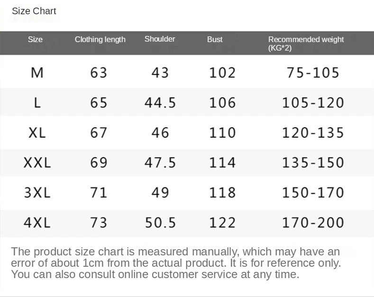This screenshot has width=374, height=297.
Task: Click the bust value 110
Action: pos(222,132)
